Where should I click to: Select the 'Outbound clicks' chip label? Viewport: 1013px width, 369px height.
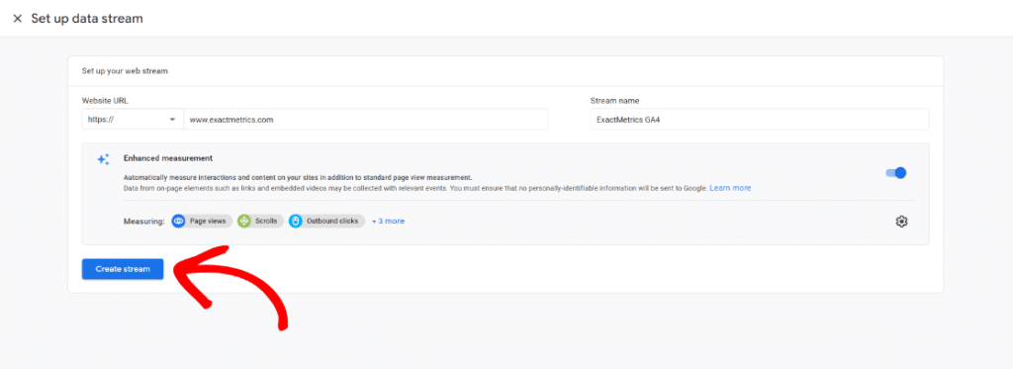pos(332,221)
